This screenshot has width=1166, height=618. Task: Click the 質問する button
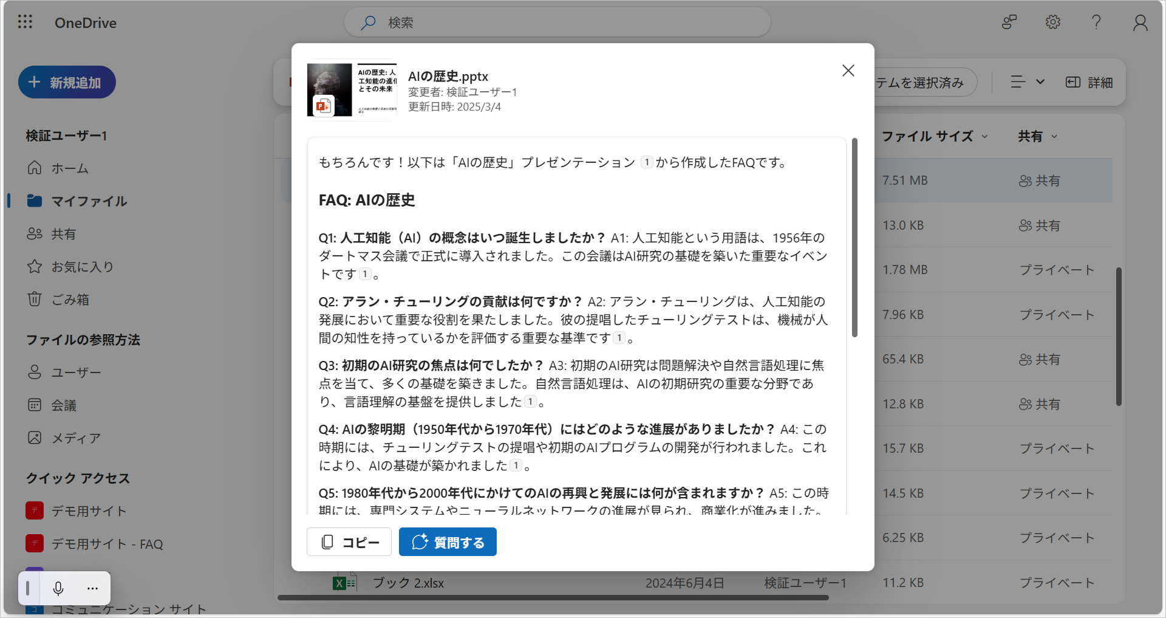448,542
